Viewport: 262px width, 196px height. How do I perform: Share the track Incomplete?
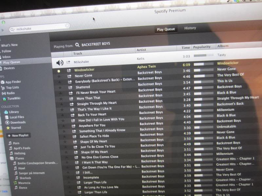pos(78,177)
